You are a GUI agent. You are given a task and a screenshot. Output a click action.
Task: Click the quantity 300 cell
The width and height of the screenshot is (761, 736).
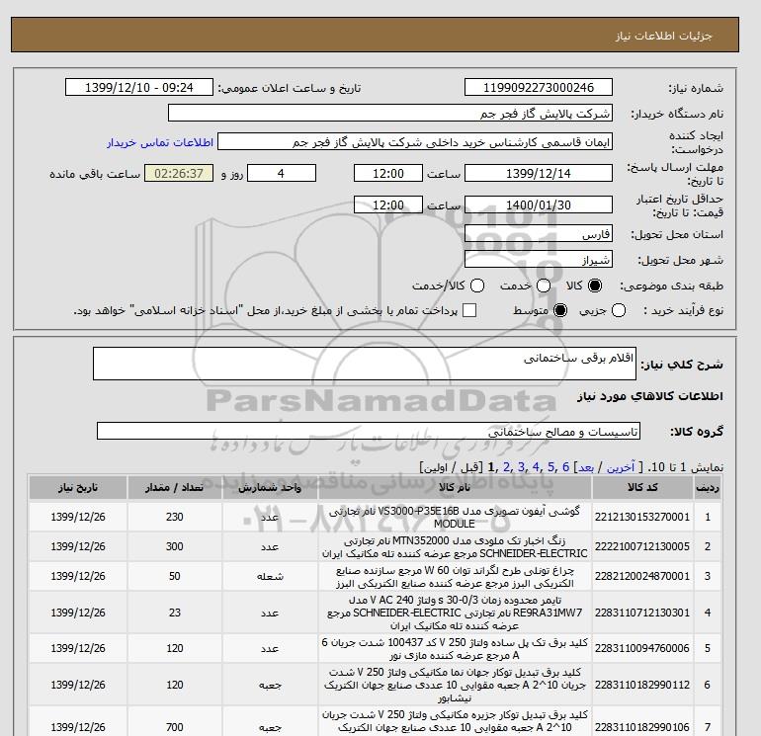175,546
